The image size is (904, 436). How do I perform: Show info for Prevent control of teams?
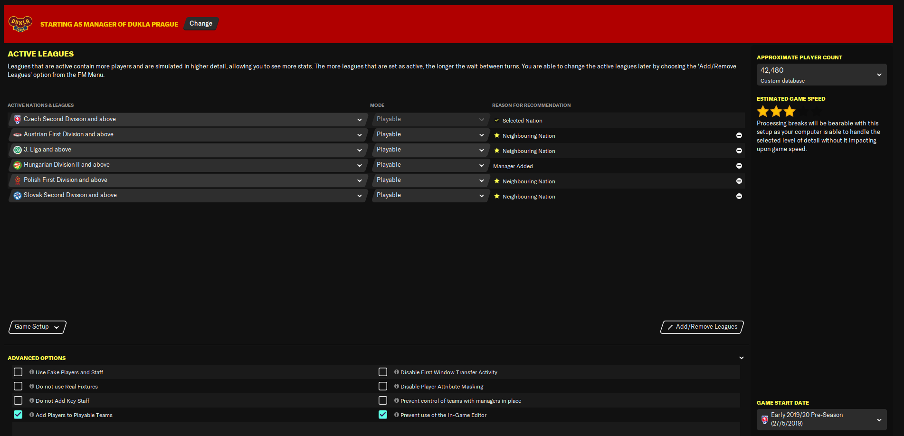click(x=397, y=401)
